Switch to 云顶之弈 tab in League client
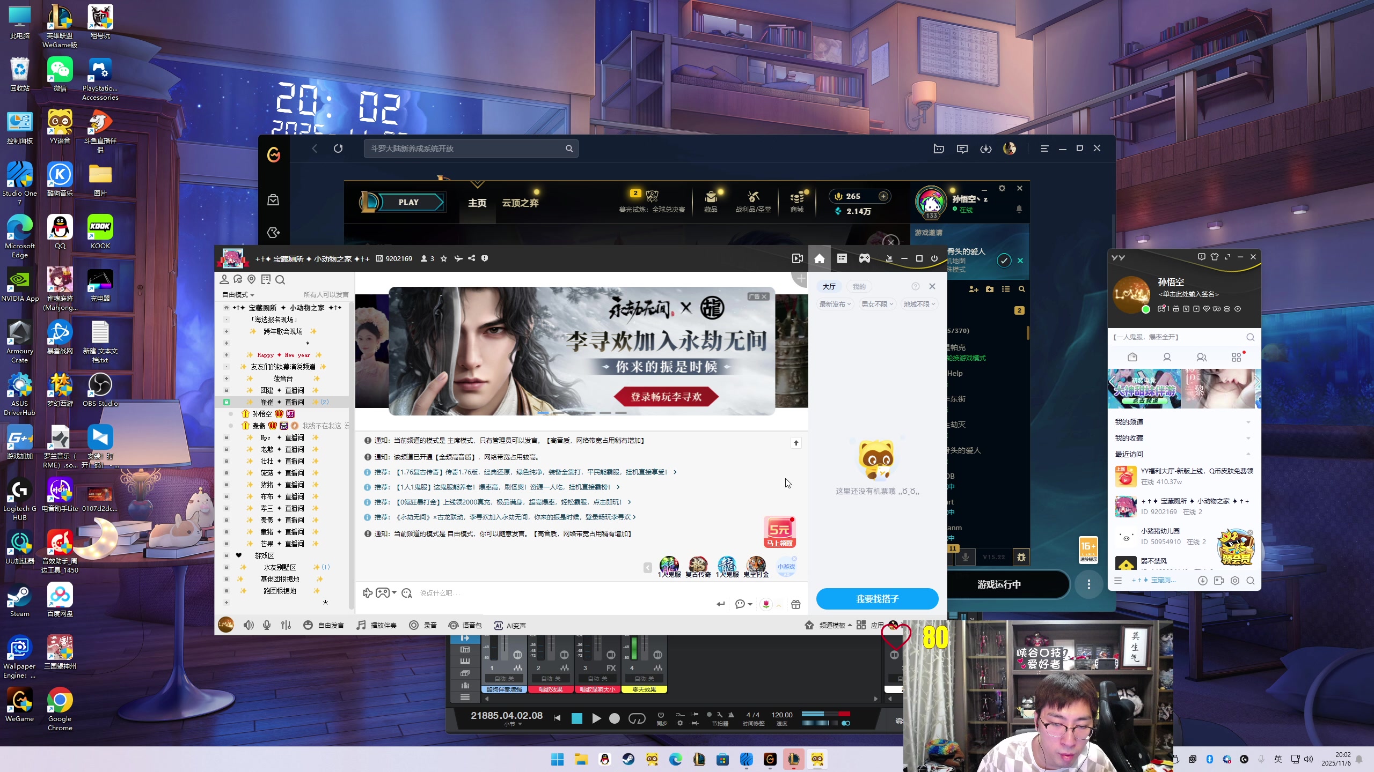 pyautogui.click(x=520, y=203)
